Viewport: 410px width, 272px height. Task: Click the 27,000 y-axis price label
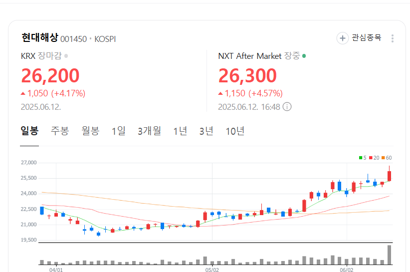(x=29, y=162)
